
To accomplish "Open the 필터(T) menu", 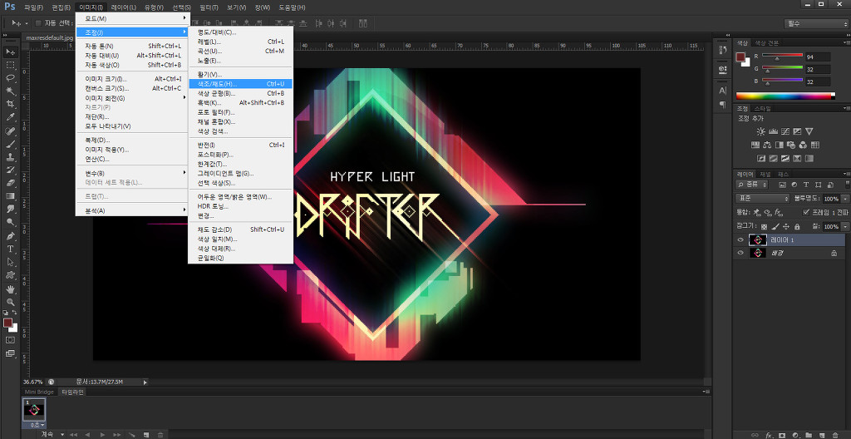I will (x=209, y=7).
